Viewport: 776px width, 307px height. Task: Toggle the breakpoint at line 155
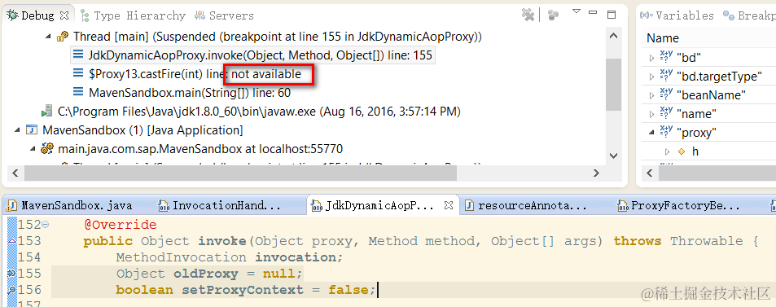12,274
